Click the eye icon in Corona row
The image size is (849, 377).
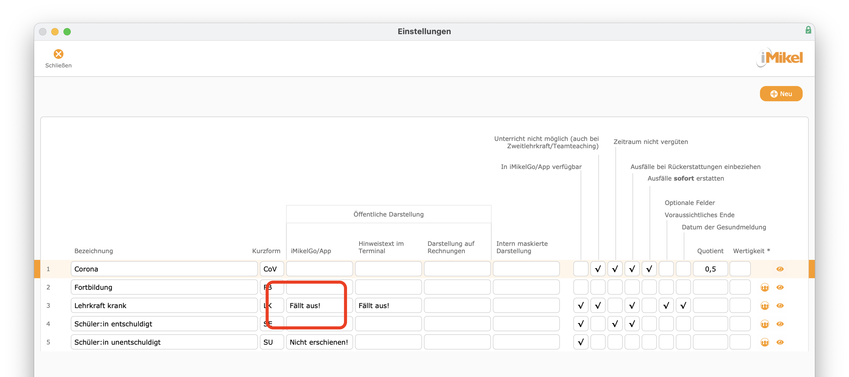click(780, 269)
